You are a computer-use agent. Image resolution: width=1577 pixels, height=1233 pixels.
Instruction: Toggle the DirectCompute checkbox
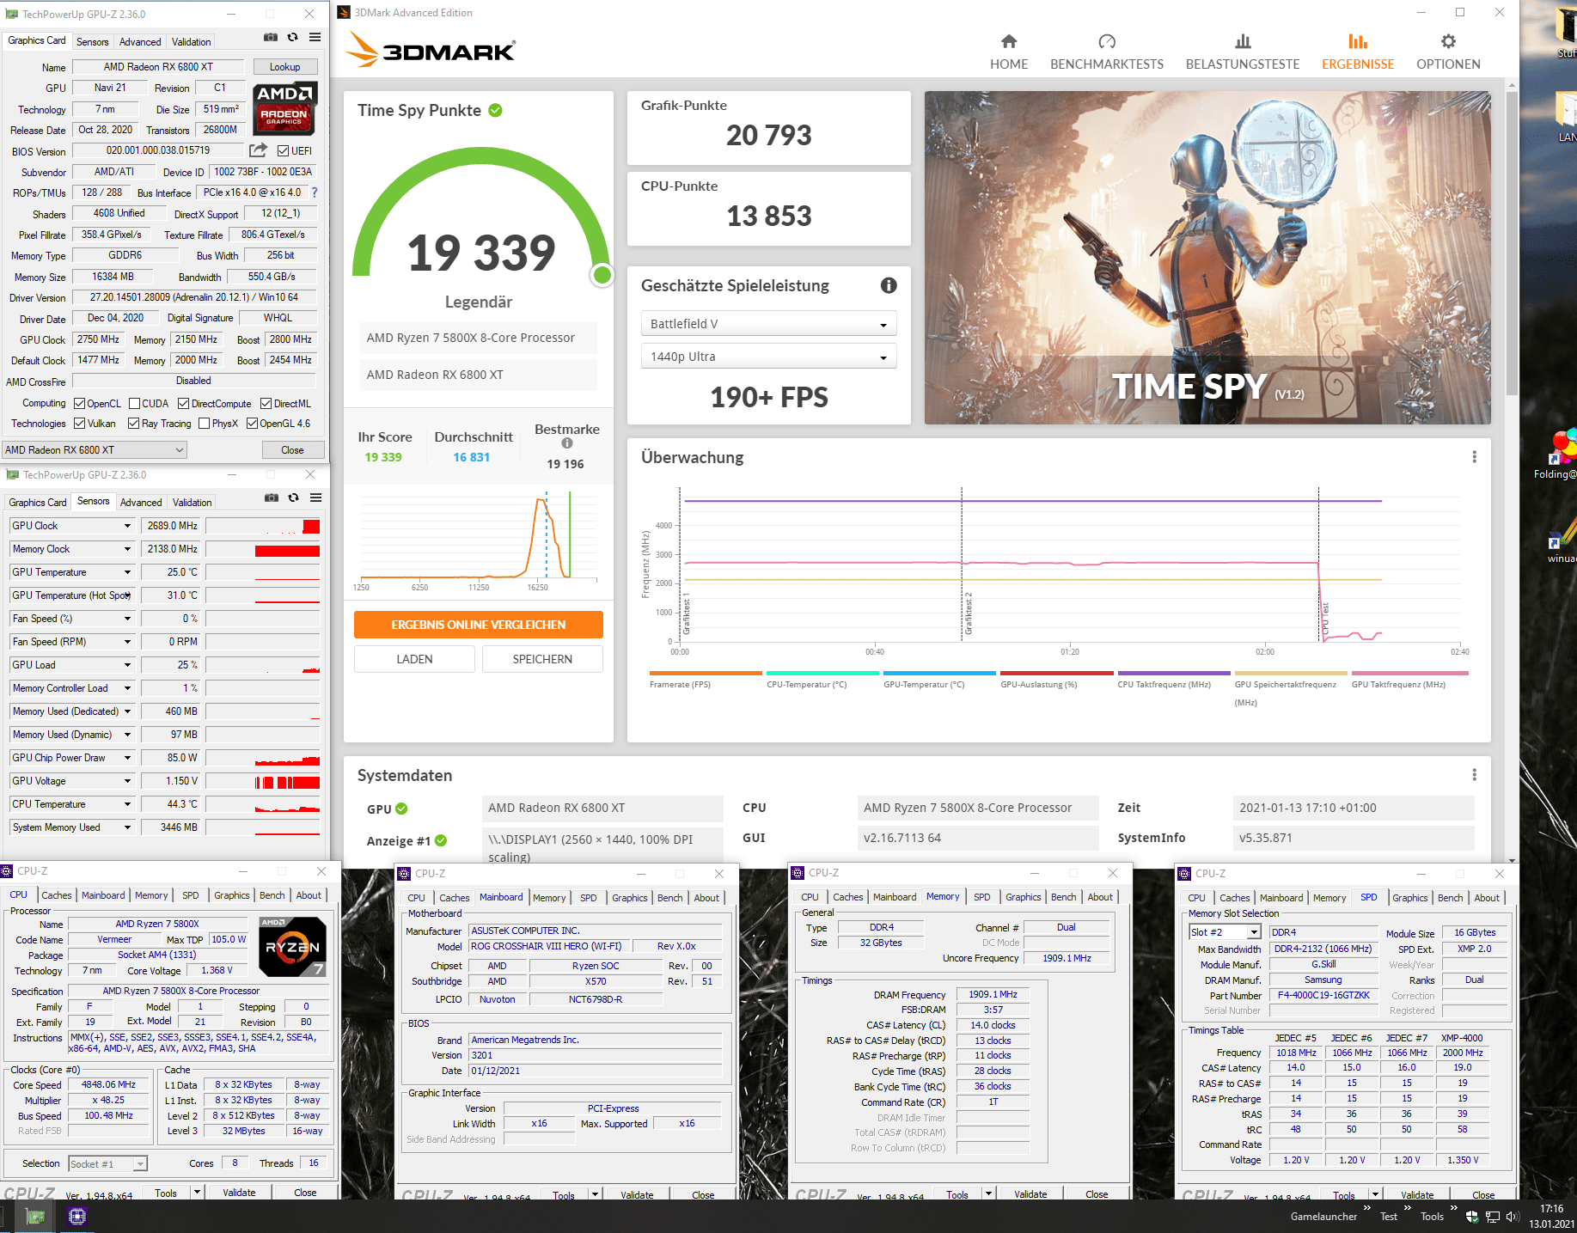[184, 404]
